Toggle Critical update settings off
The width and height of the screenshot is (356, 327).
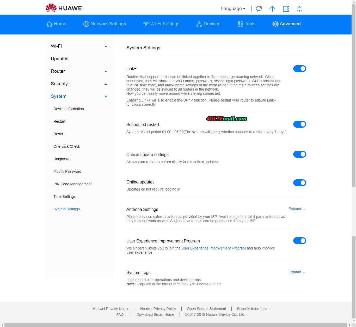click(x=299, y=154)
